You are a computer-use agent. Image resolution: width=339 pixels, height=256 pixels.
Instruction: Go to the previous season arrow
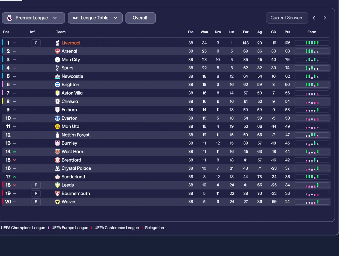coord(314,18)
